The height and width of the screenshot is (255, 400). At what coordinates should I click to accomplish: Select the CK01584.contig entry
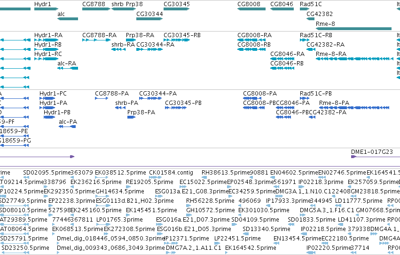(x=171, y=173)
